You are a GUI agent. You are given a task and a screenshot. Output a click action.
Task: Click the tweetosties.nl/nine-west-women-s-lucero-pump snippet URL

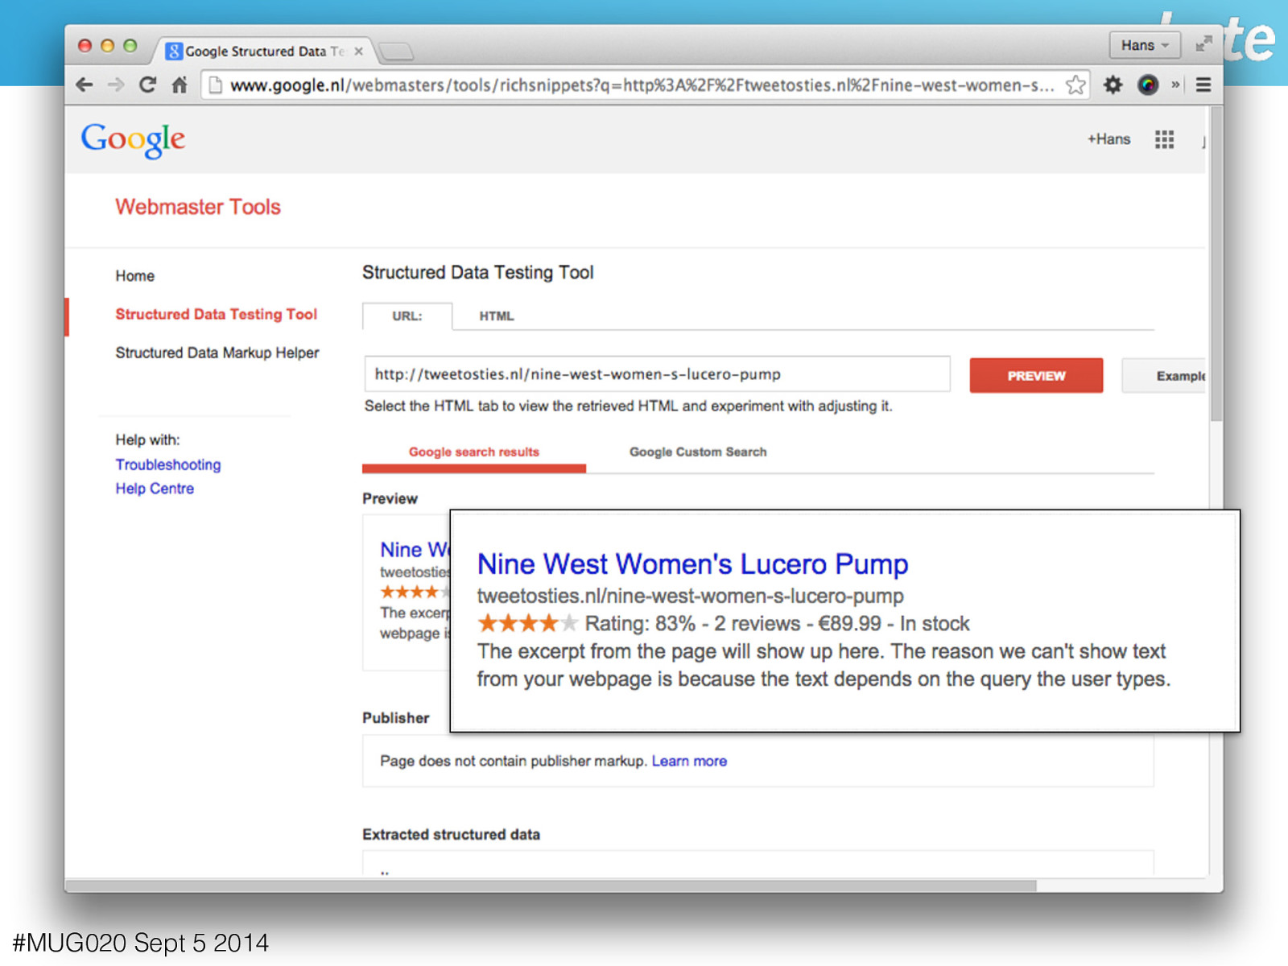click(x=690, y=597)
